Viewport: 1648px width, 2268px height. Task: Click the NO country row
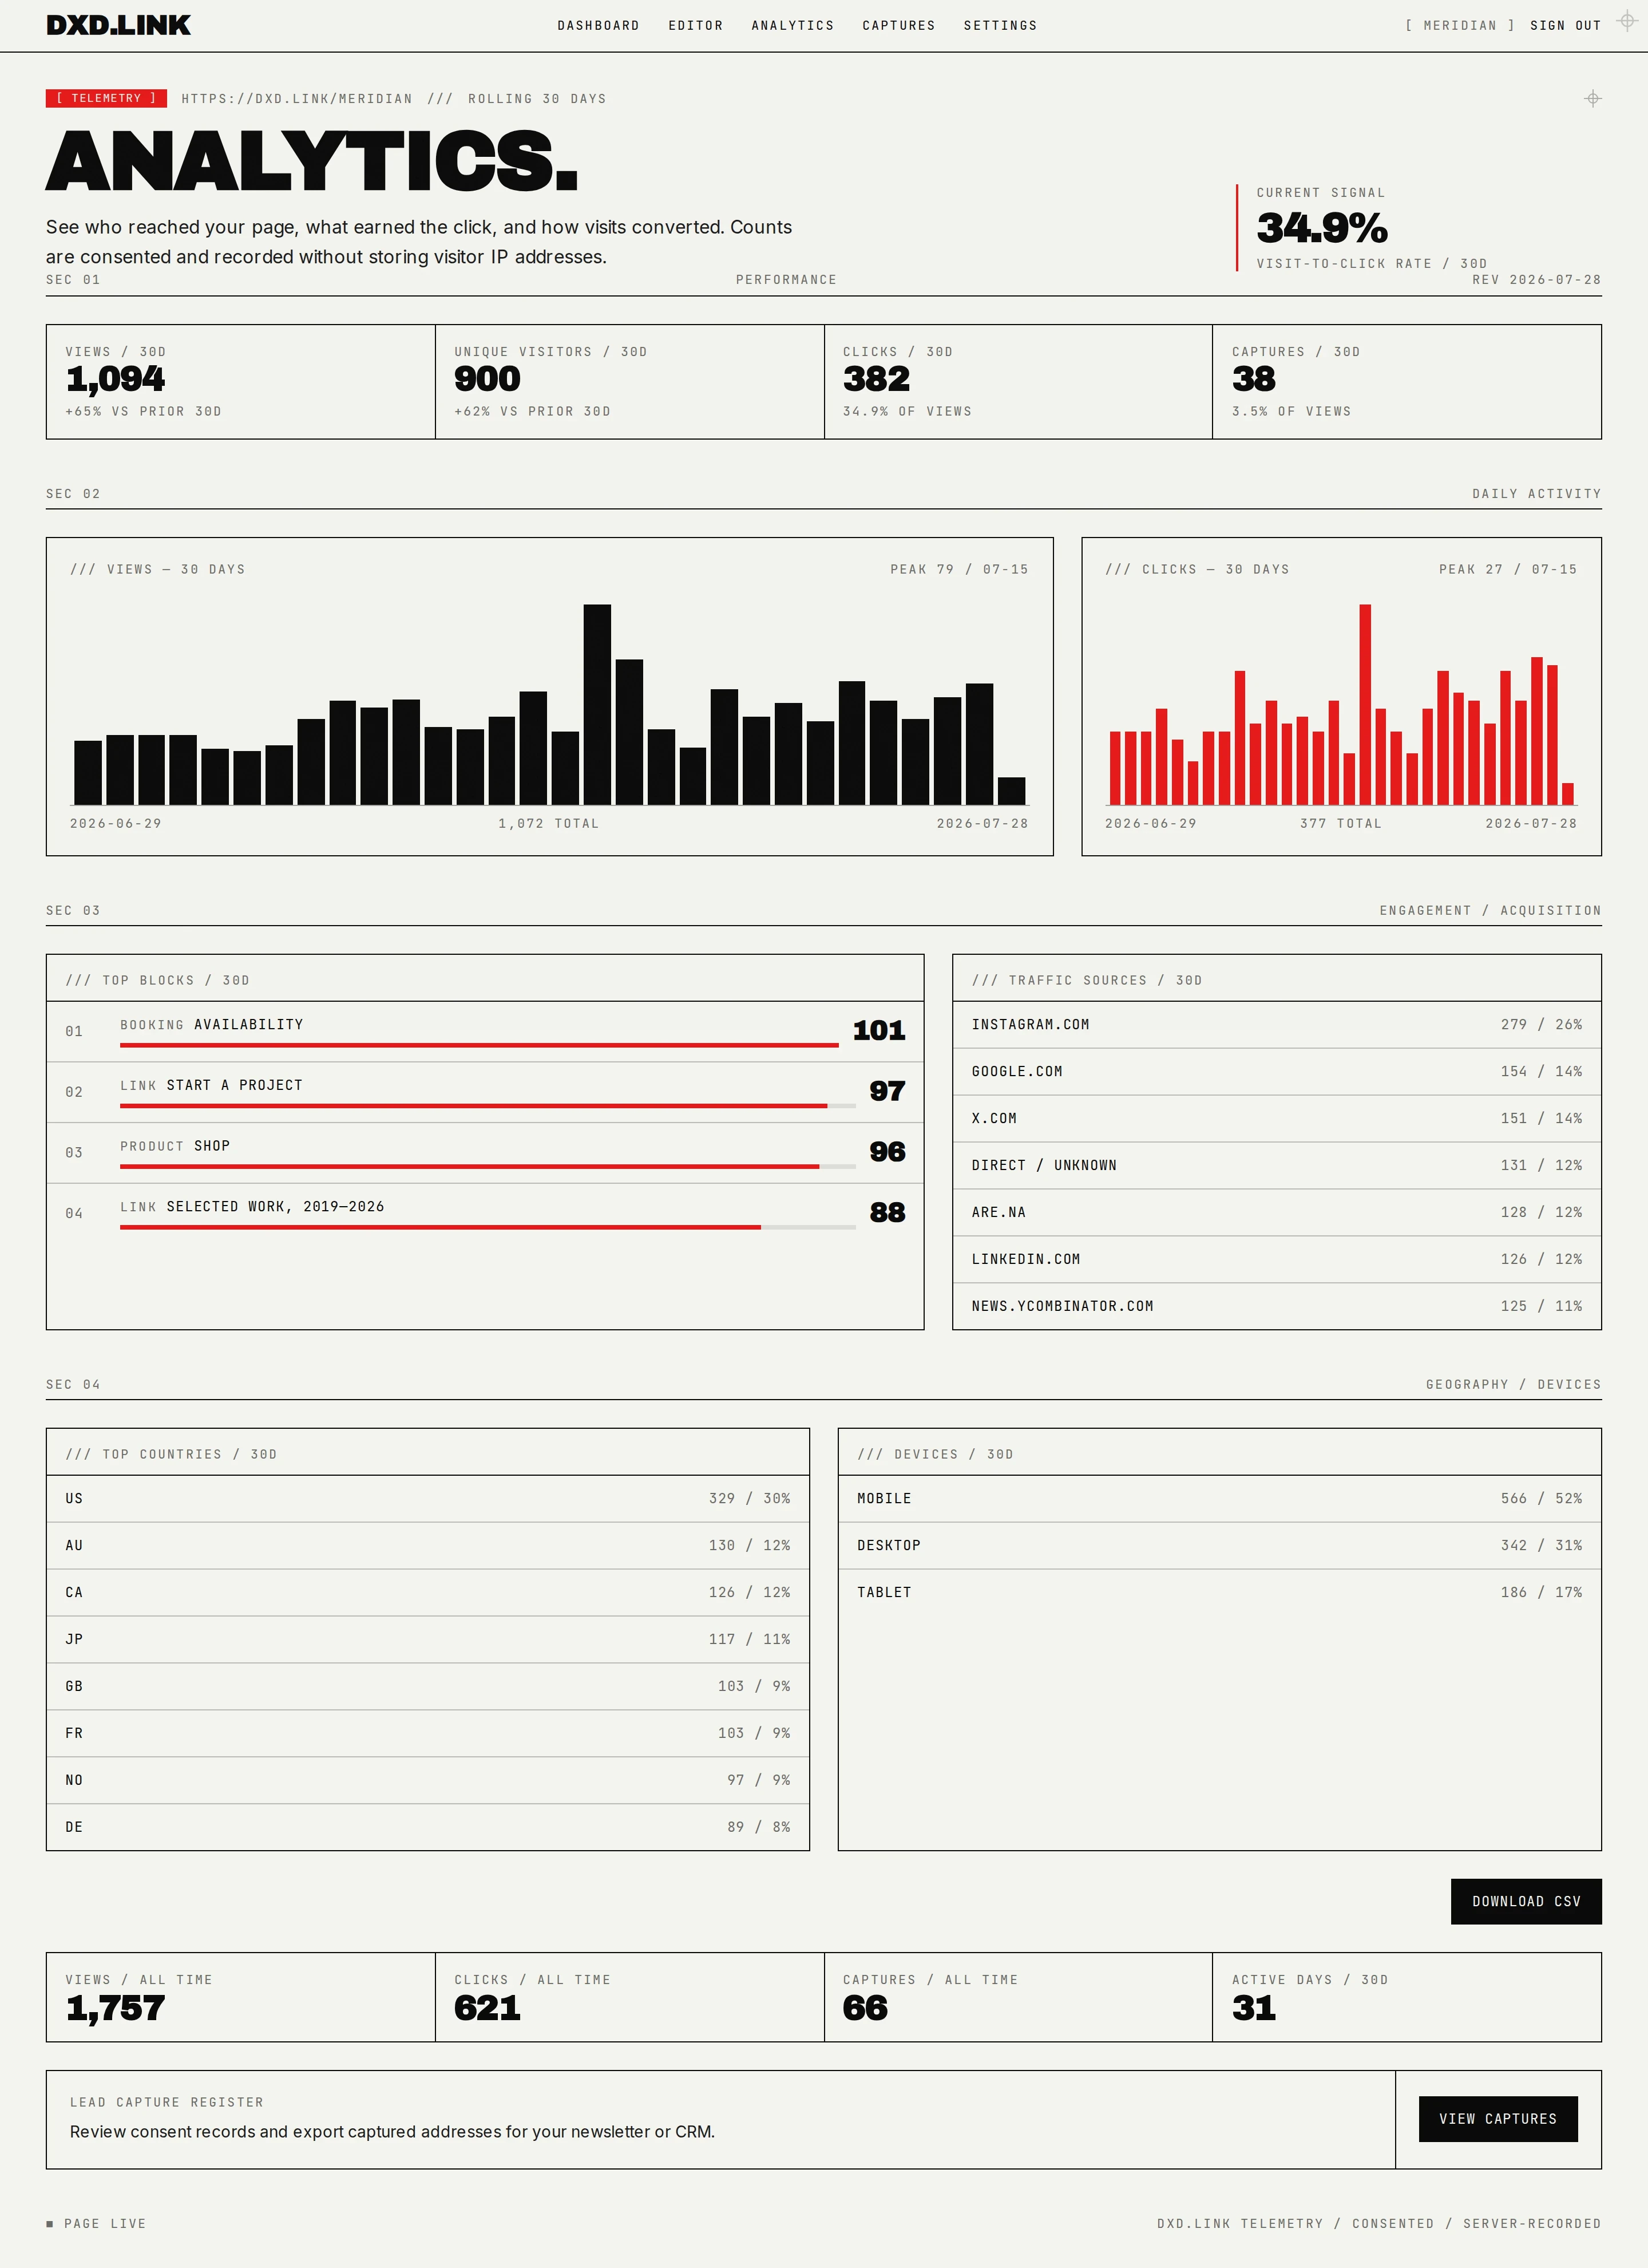(428, 1781)
